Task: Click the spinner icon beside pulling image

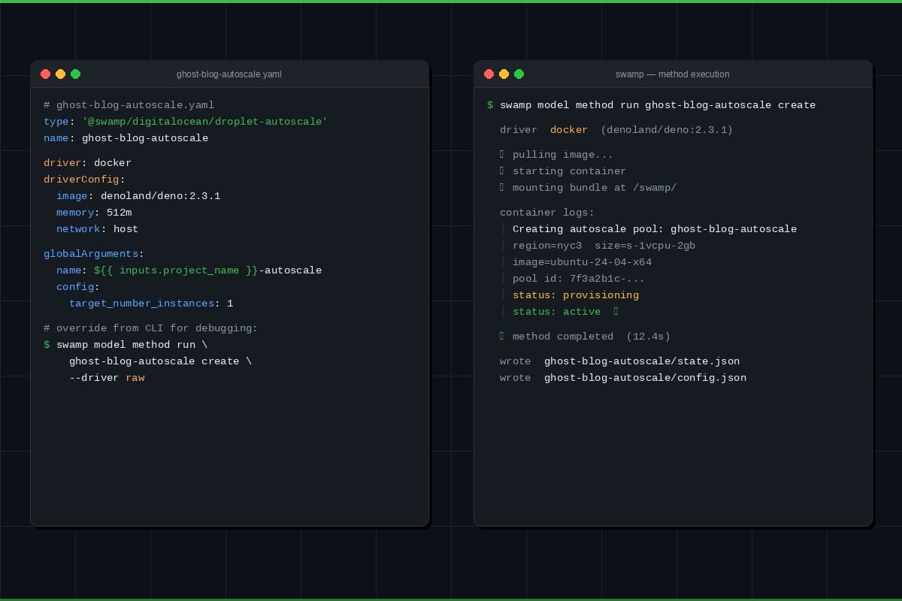Action: click(503, 154)
